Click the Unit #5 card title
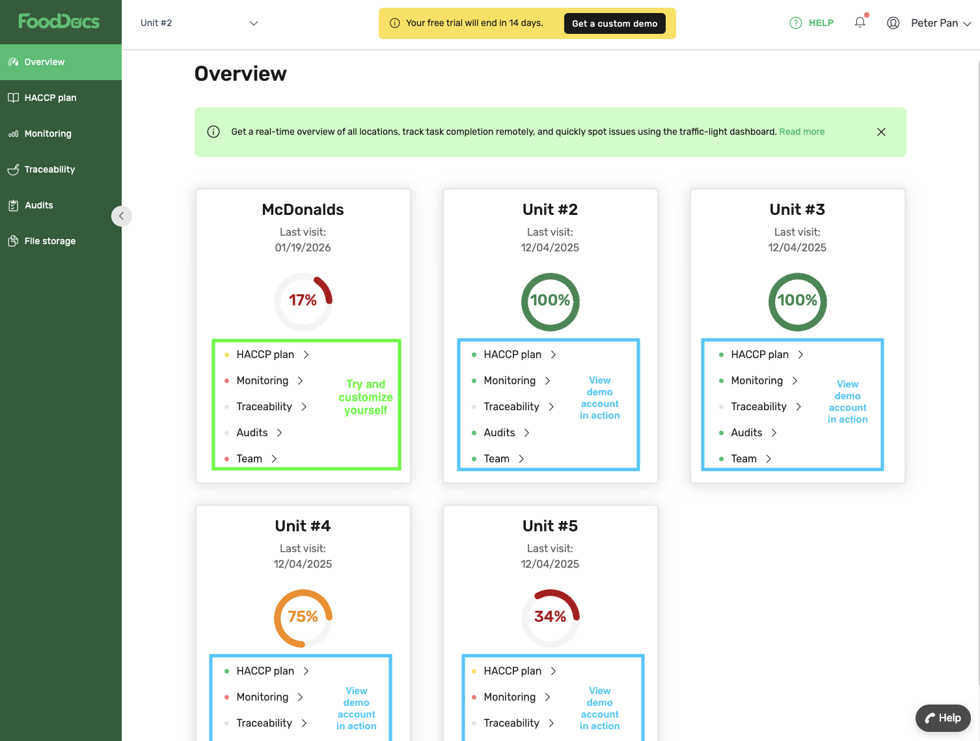Screen dimensions: 980x741 (550, 526)
